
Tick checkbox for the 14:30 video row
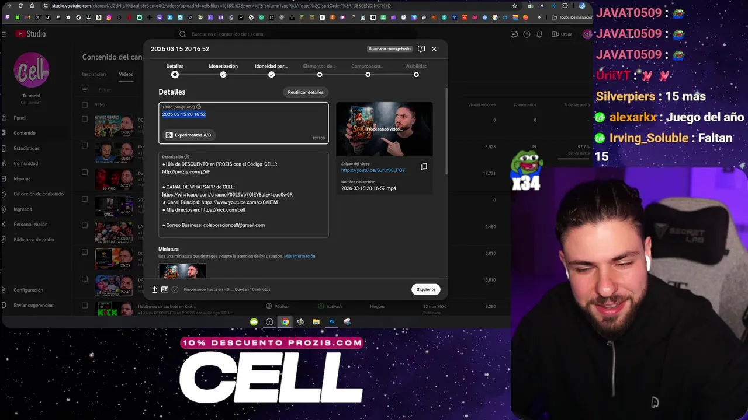point(85,119)
